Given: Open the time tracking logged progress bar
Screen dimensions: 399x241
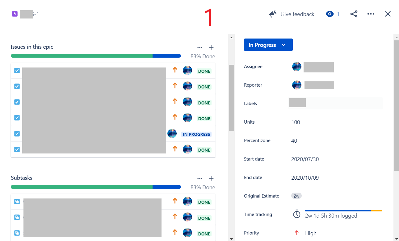Looking at the screenshot, I should (x=343, y=211).
